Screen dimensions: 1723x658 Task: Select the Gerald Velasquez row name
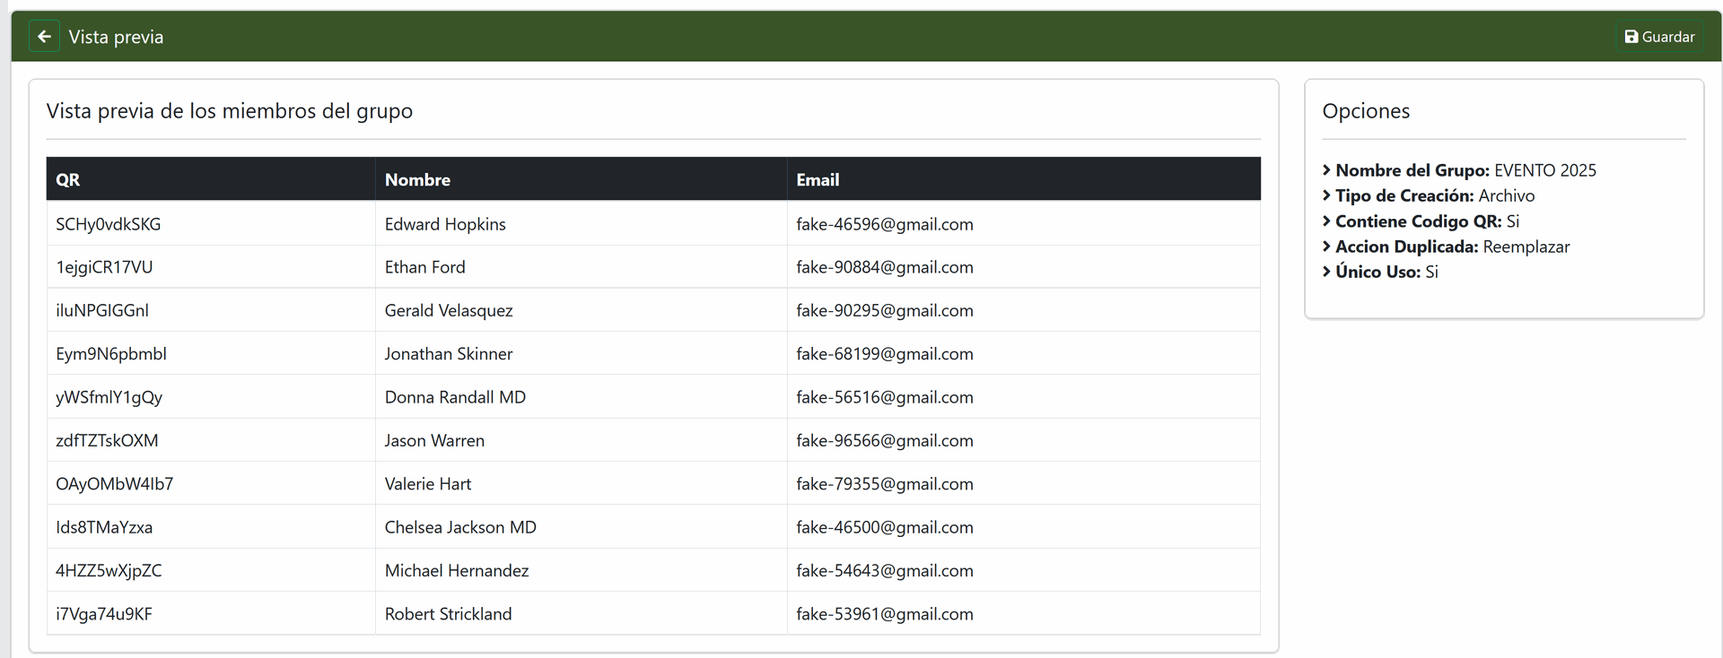click(449, 310)
